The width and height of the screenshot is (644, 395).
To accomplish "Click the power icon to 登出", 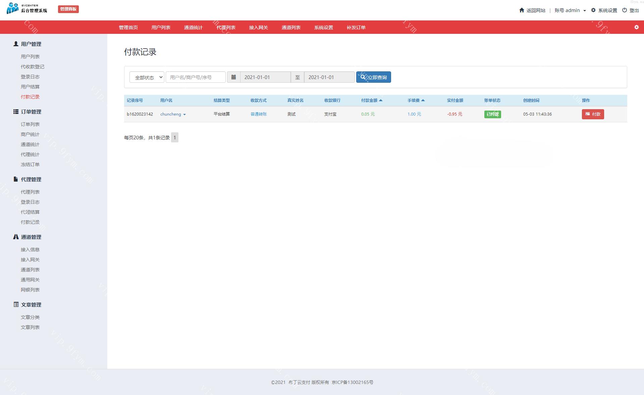I will click(x=624, y=10).
